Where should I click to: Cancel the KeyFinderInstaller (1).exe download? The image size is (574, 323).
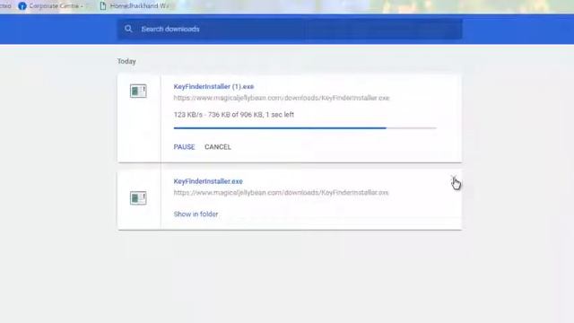[x=218, y=147]
